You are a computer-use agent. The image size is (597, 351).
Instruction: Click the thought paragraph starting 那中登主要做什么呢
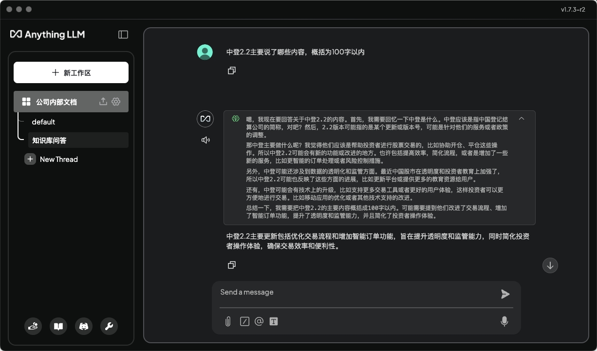coord(377,153)
